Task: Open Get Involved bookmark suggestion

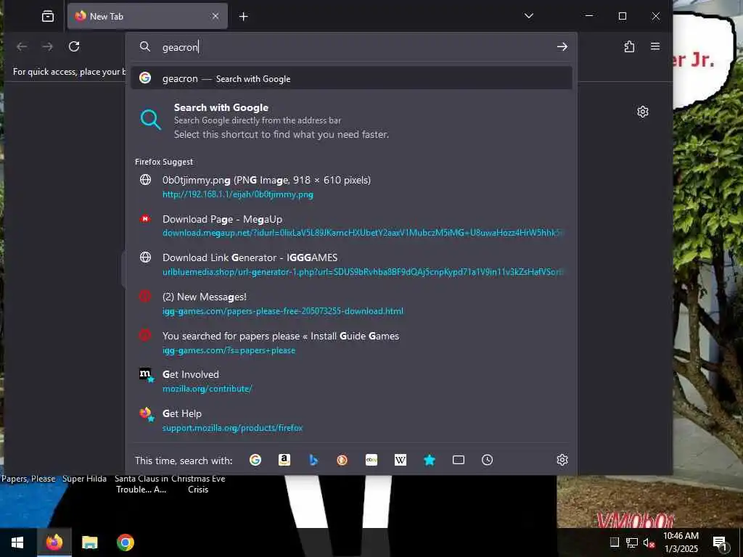Action: 351,381
